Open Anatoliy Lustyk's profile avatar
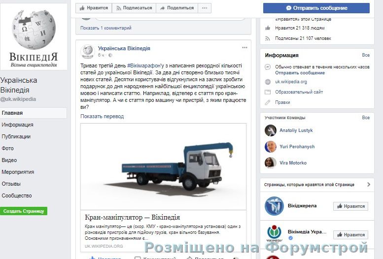383x259 pixels. click(x=271, y=130)
